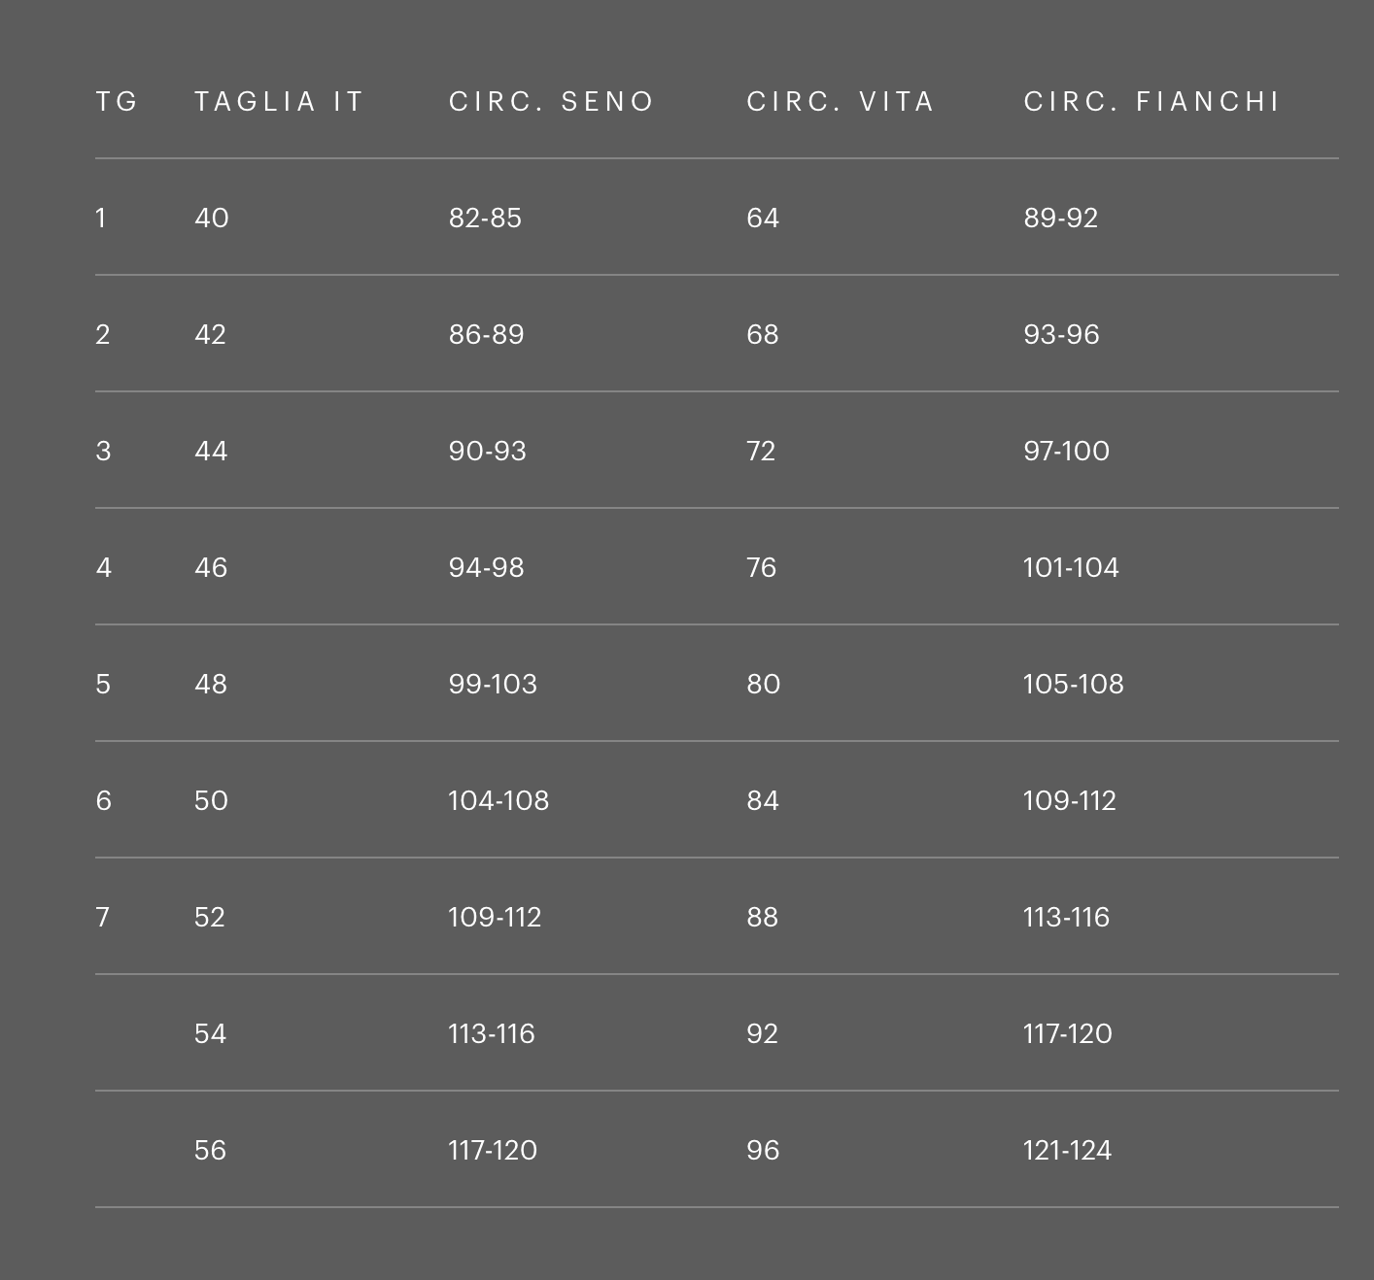This screenshot has height=1280, width=1374.
Task: Click waist value 72
Action: point(761,451)
